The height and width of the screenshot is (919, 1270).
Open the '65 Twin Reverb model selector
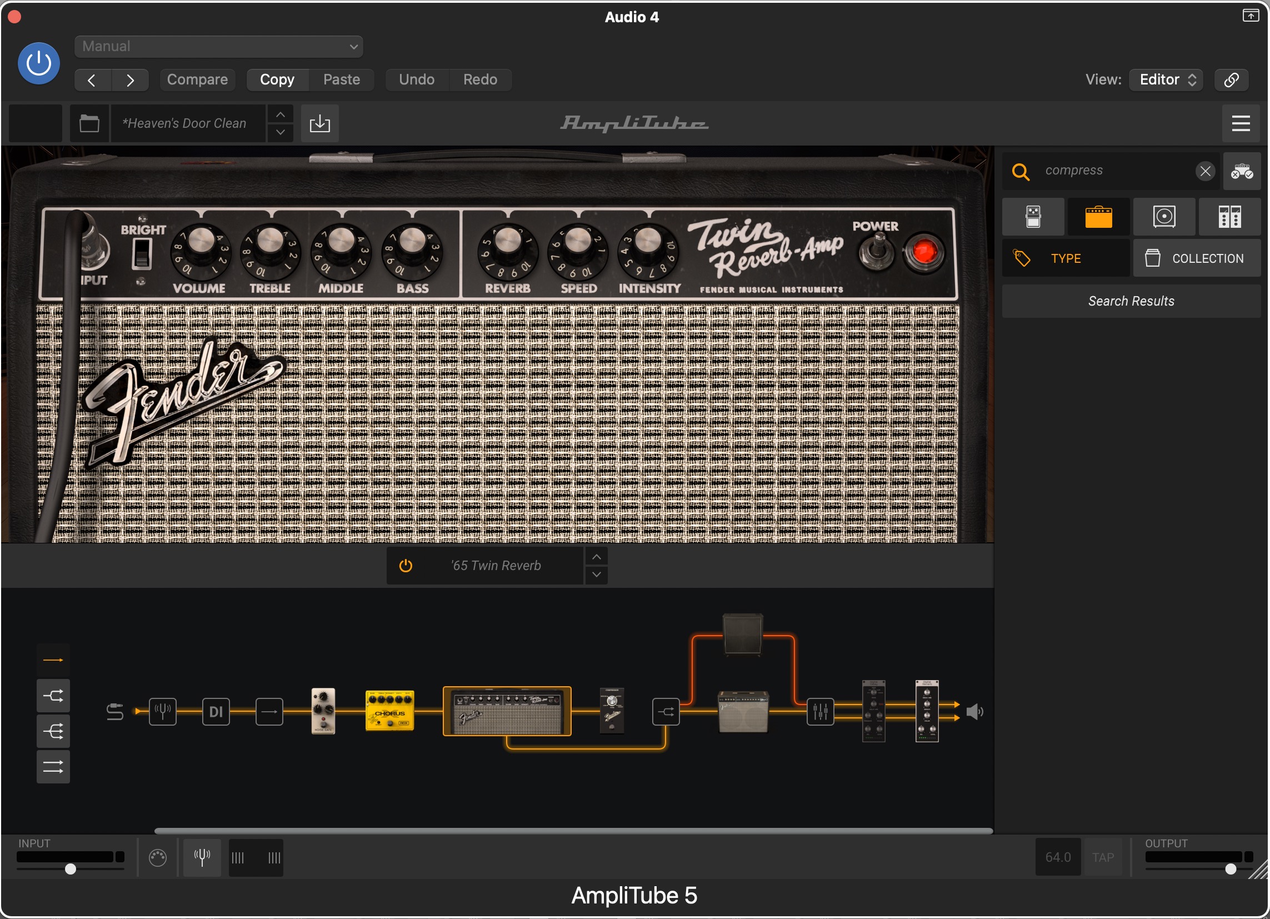pyautogui.click(x=496, y=566)
